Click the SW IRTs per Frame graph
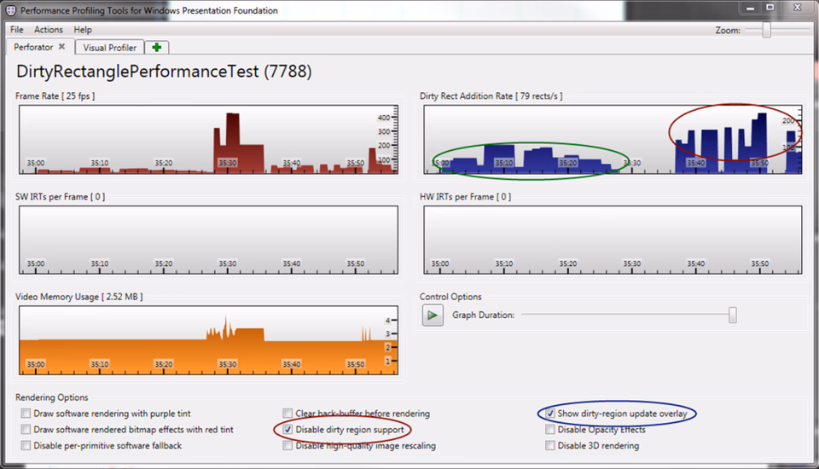819x469 pixels. click(208, 240)
